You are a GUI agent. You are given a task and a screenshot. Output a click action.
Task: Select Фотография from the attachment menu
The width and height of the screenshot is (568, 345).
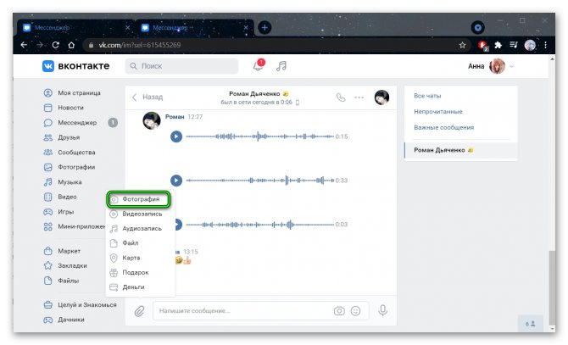(139, 199)
